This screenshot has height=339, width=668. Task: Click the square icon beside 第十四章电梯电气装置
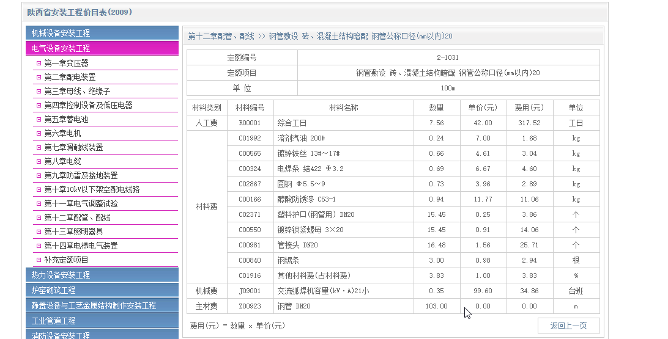[39, 246]
